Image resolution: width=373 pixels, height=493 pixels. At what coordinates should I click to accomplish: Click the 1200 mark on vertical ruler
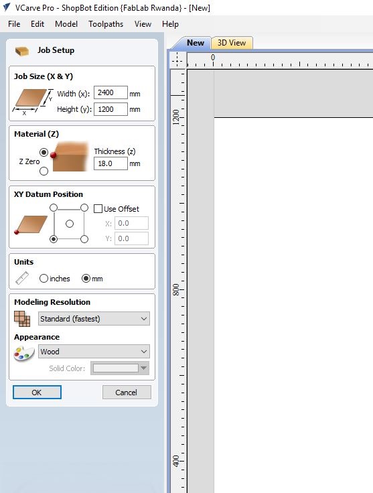pos(176,117)
